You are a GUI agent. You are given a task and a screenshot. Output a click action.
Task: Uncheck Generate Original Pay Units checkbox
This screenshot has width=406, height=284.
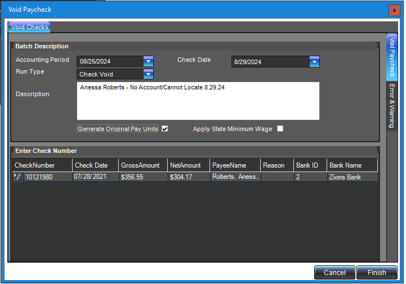click(x=164, y=129)
